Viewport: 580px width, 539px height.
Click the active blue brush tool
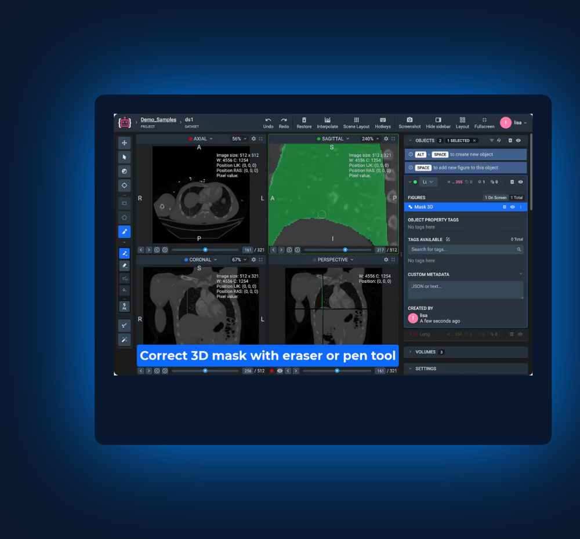pyautogui.click(x=124, y=231)
